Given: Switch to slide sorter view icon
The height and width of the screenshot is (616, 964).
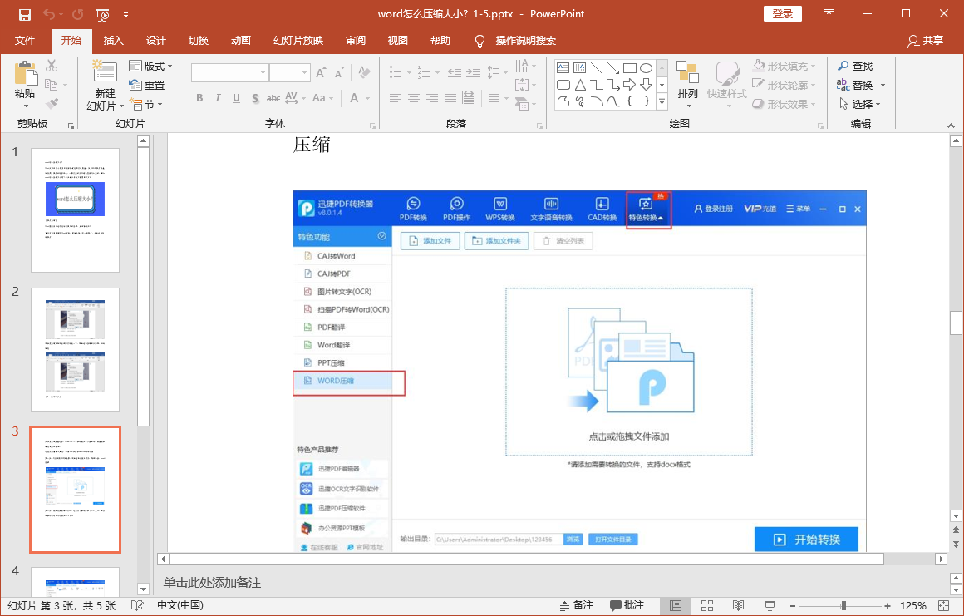Looking at the screenshot, I should (707, 605).
